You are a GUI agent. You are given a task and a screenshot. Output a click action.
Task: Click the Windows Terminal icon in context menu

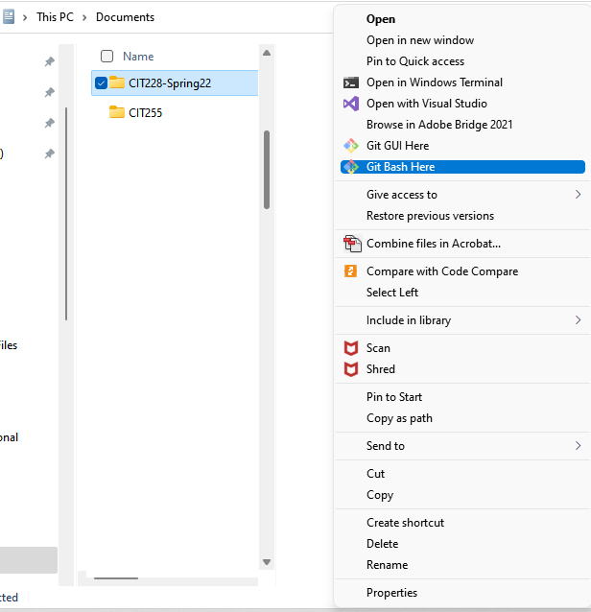point(350,82)
